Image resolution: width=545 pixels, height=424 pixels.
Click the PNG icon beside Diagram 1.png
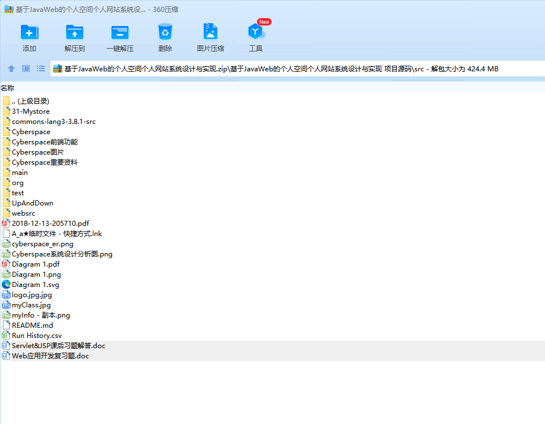(6, 274)
